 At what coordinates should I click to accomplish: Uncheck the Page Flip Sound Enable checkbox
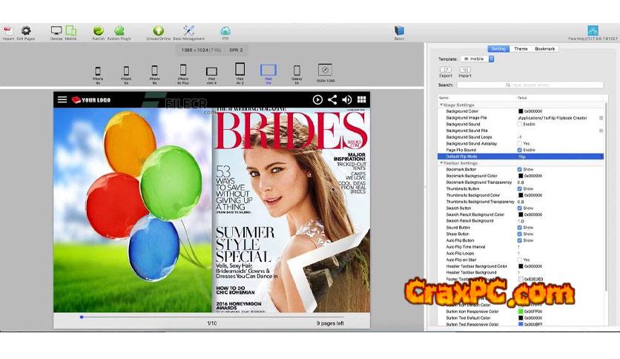520,150
